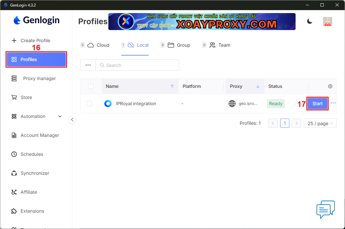345x229 pixels.
Task: Click Create Profile in the sidebar
Action: tap(35, 41)
